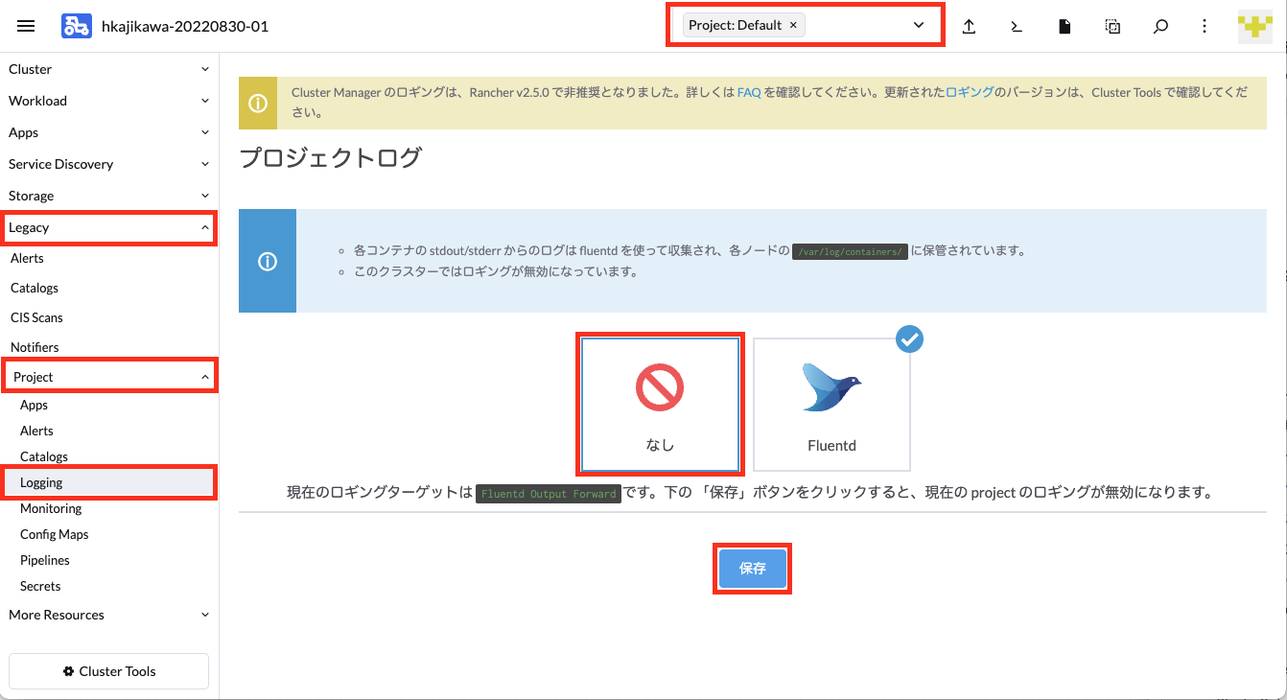Open Alerts under Project
Viewport: 1287px width, 700px height.
[36, 431]
